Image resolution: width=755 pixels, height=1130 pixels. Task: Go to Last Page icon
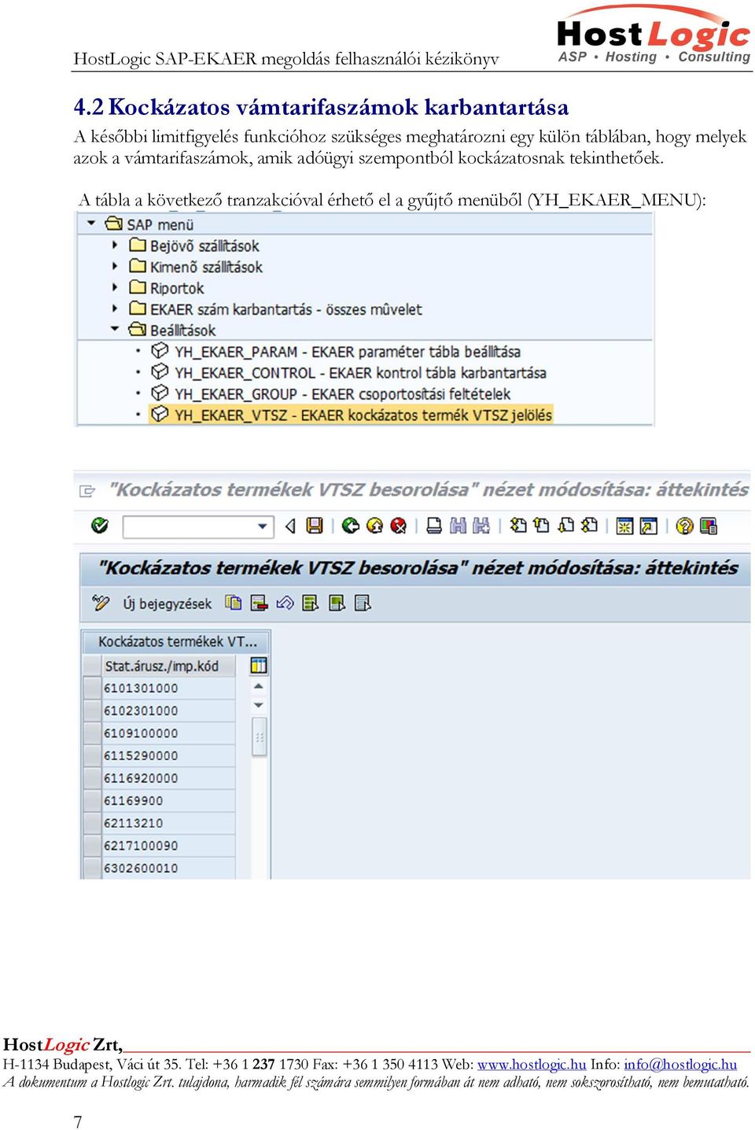589,526
